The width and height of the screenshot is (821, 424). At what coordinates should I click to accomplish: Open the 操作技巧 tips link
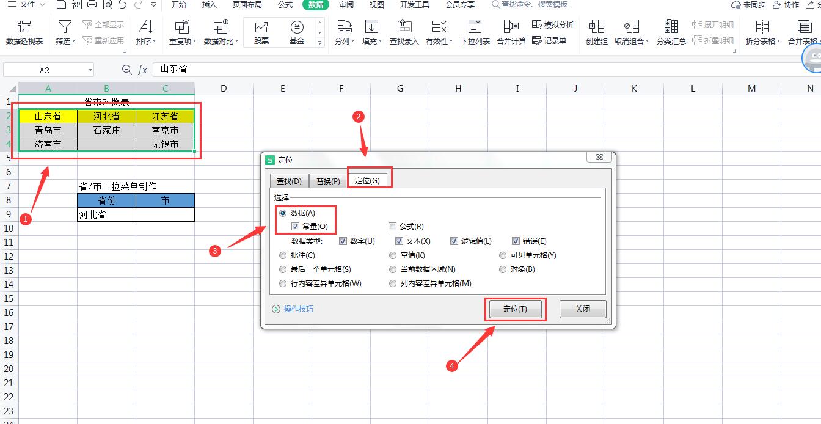[298, 309]
